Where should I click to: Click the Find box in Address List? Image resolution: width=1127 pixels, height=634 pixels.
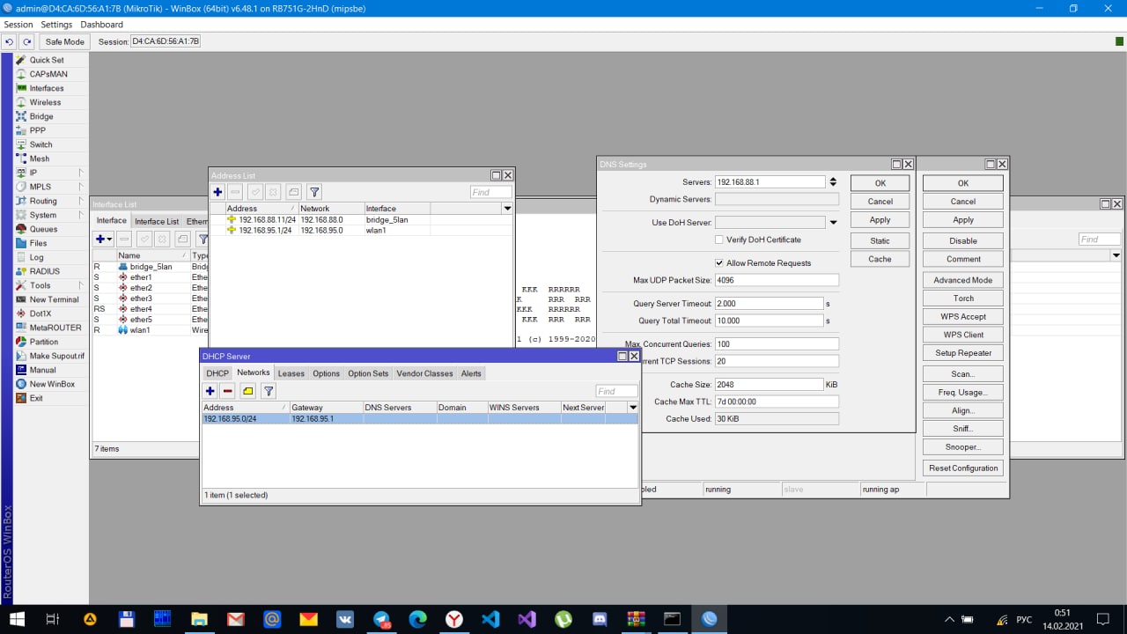pos(490,192)
